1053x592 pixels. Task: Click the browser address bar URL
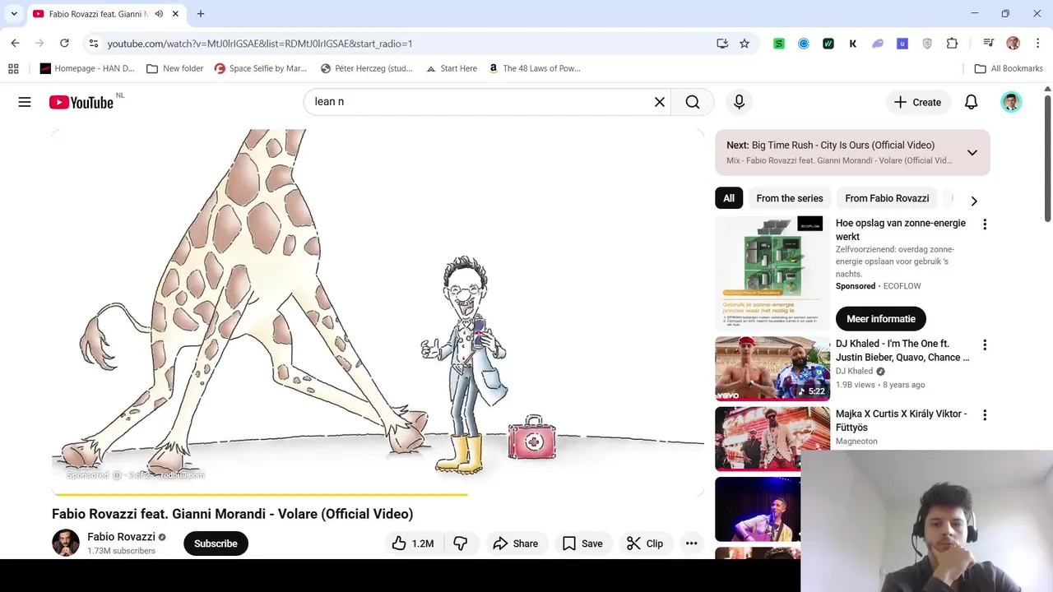click(x=260, y=44)
